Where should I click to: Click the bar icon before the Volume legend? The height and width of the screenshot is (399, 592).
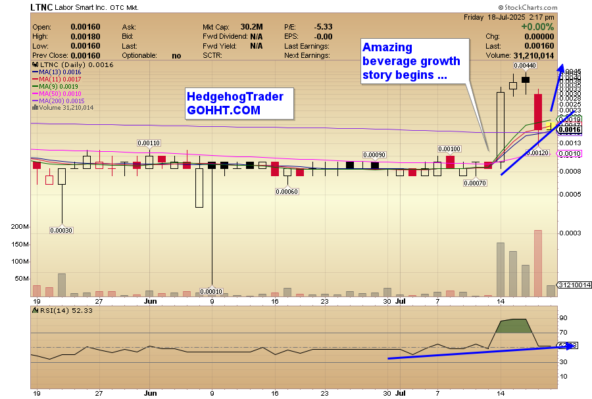pos(35,108)
